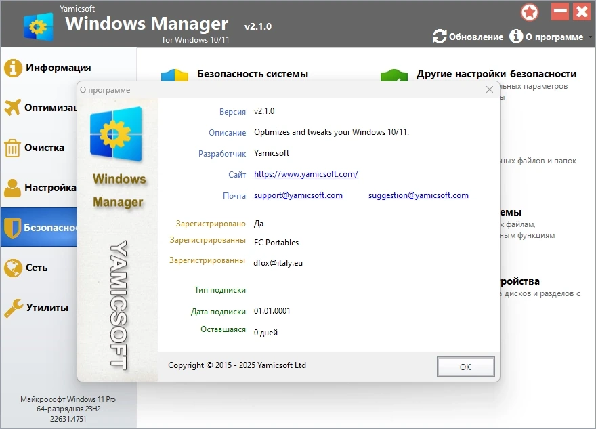
Task: Open the https://www.yamicsoft.com/ link
Action: [x=306, y=174]
